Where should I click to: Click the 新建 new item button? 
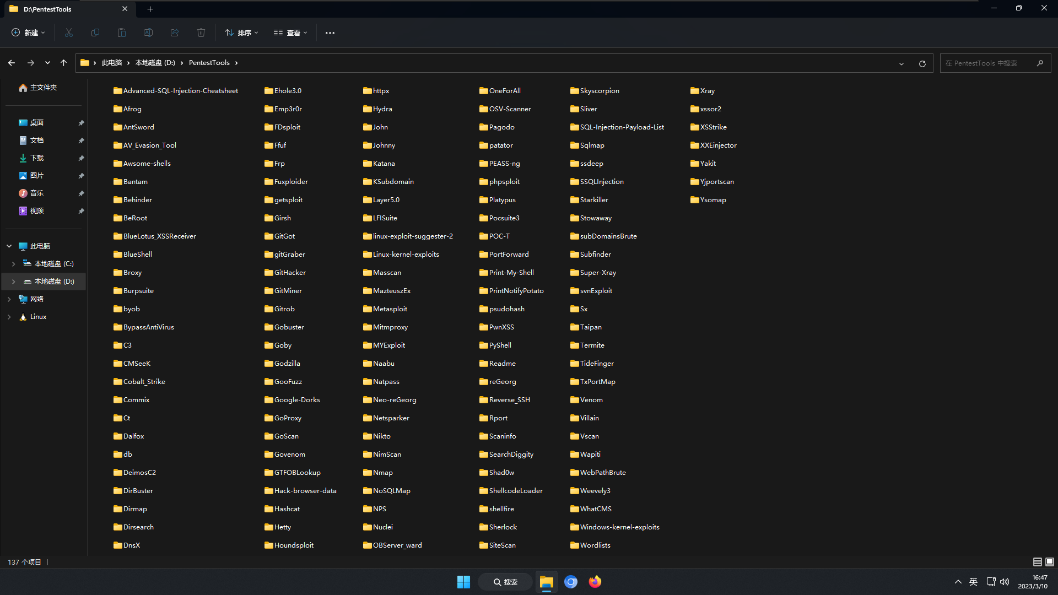pyautogui.click(x=29, y=33)
